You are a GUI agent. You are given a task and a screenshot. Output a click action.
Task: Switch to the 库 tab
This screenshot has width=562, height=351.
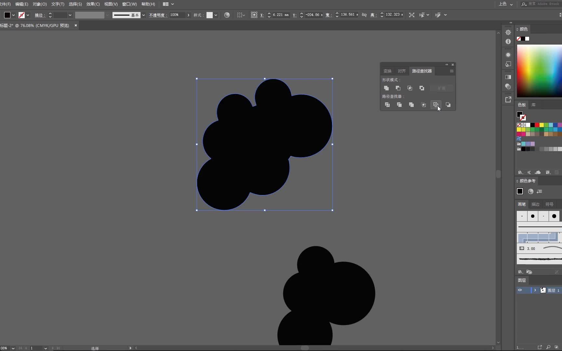(x=533, y=105)
